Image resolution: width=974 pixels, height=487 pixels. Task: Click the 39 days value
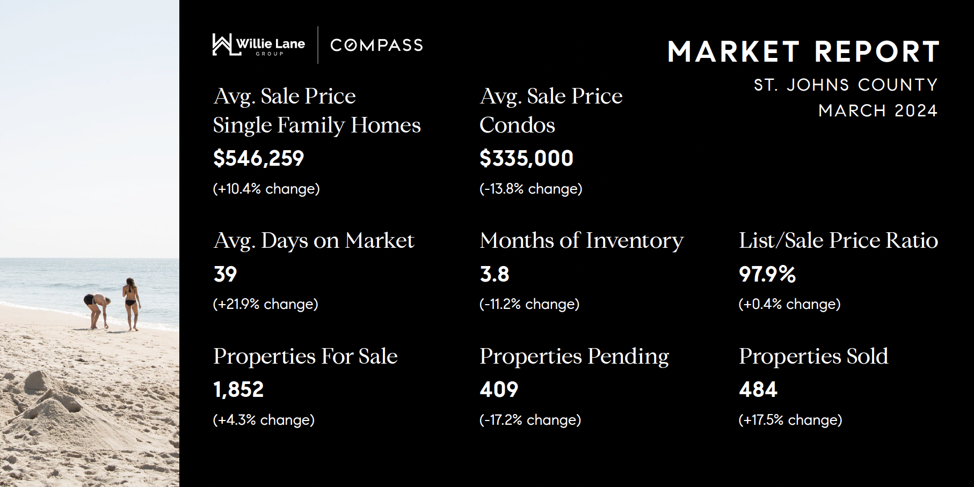pyautogui.click(x=226, y=274)
